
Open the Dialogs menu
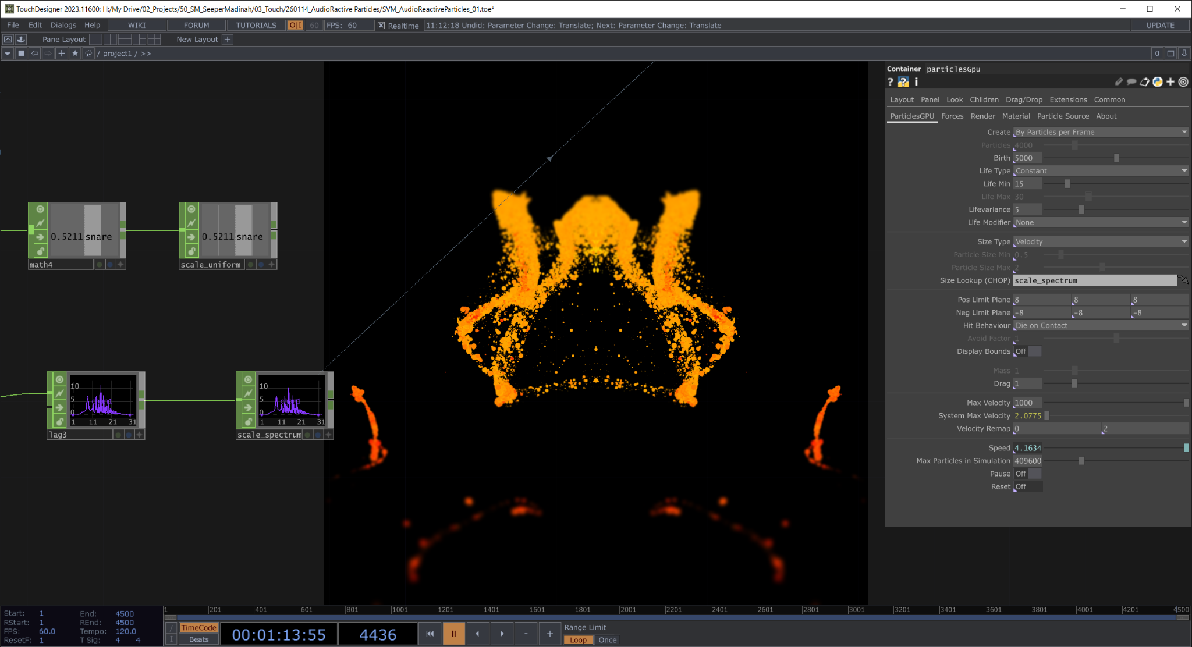tap(63, 26)
